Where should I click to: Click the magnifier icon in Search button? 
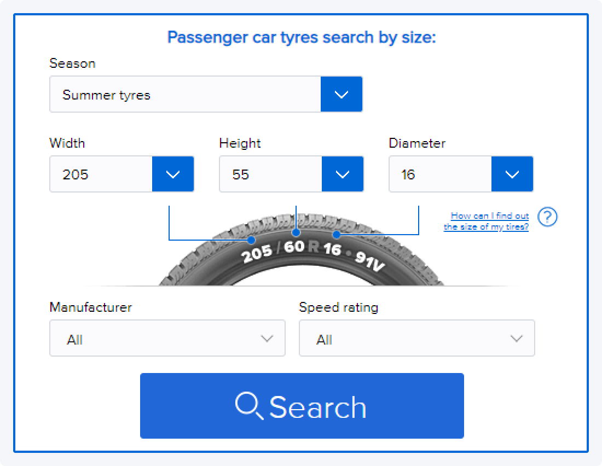(249, 406)
